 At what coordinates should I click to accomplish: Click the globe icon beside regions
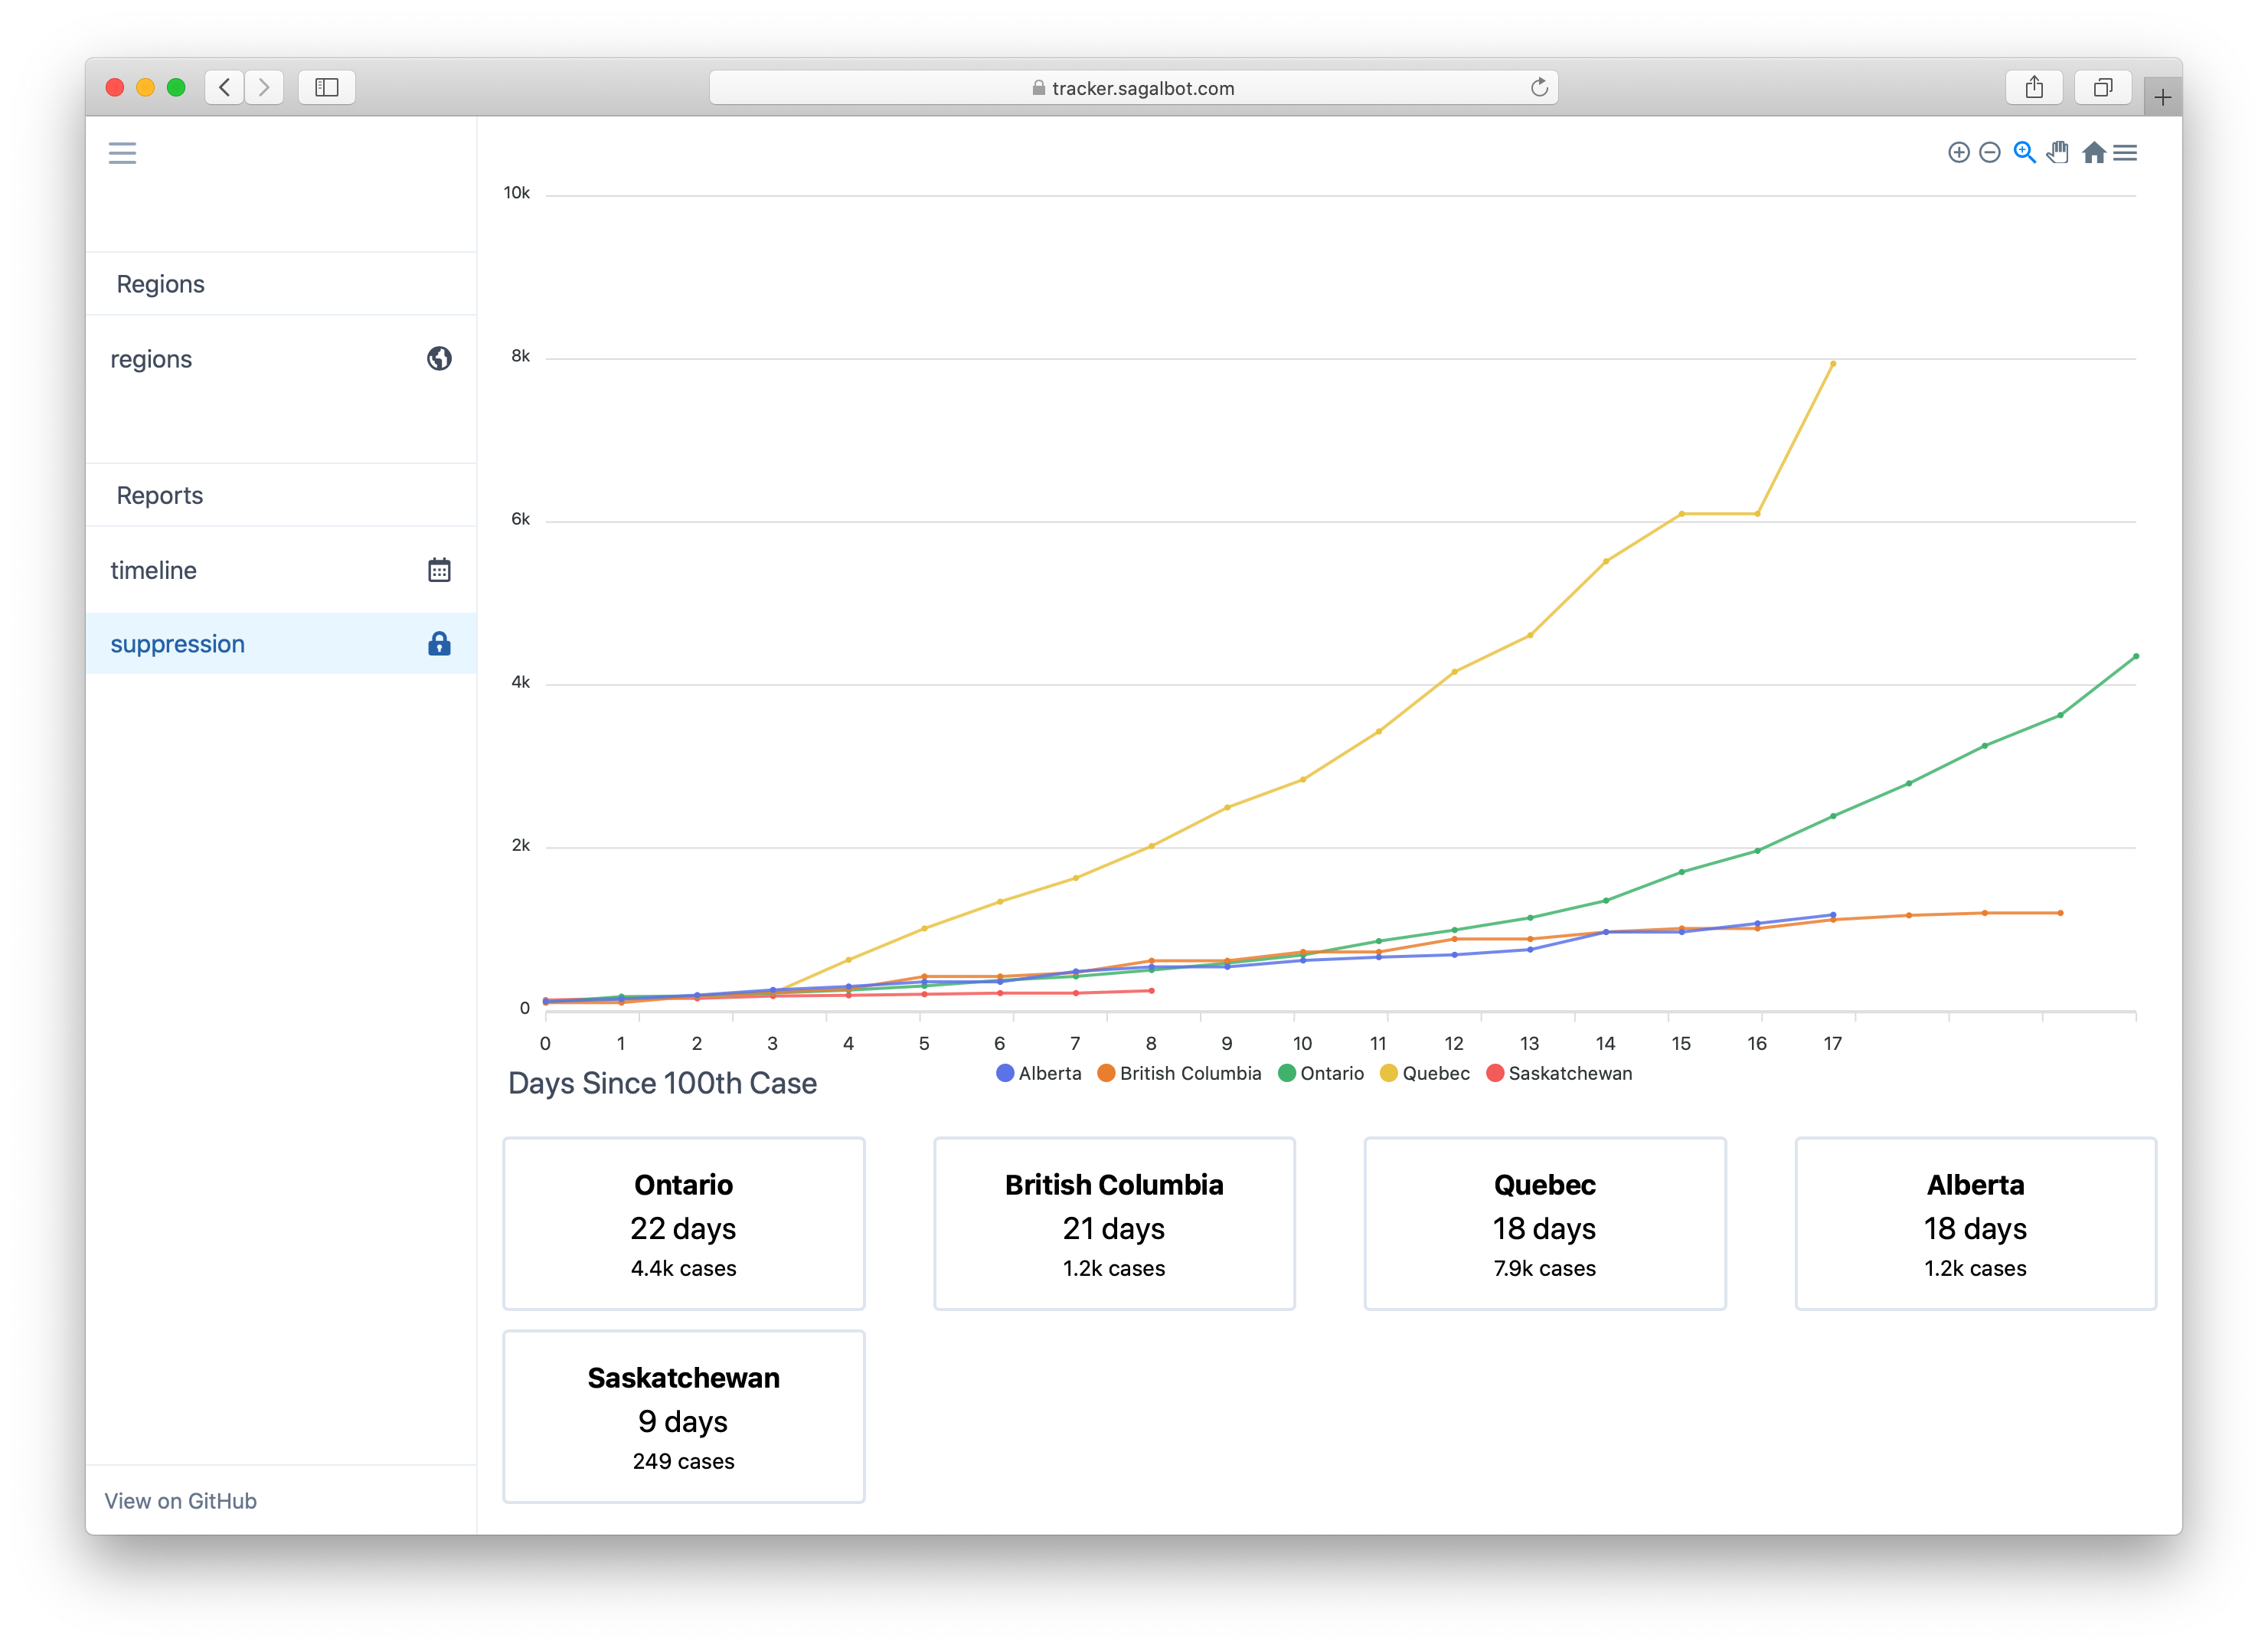tap(440, 358)
